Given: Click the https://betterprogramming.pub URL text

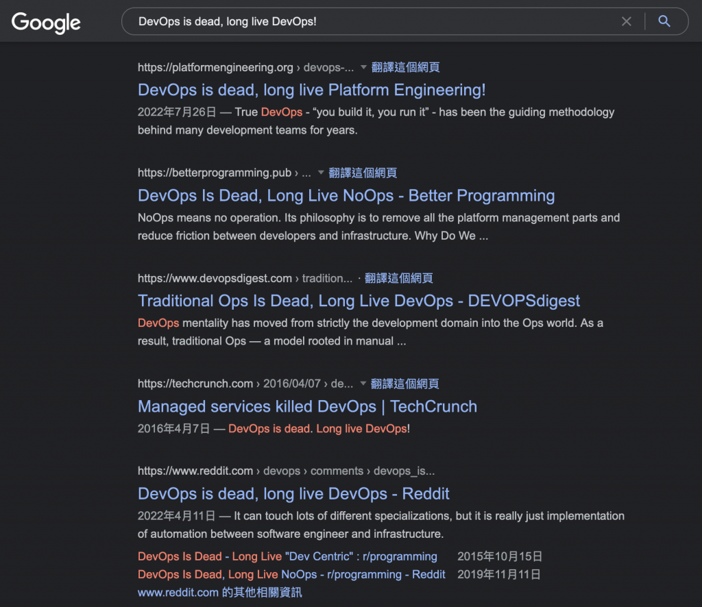Looking at the screenshot, I should pos(215,173).
